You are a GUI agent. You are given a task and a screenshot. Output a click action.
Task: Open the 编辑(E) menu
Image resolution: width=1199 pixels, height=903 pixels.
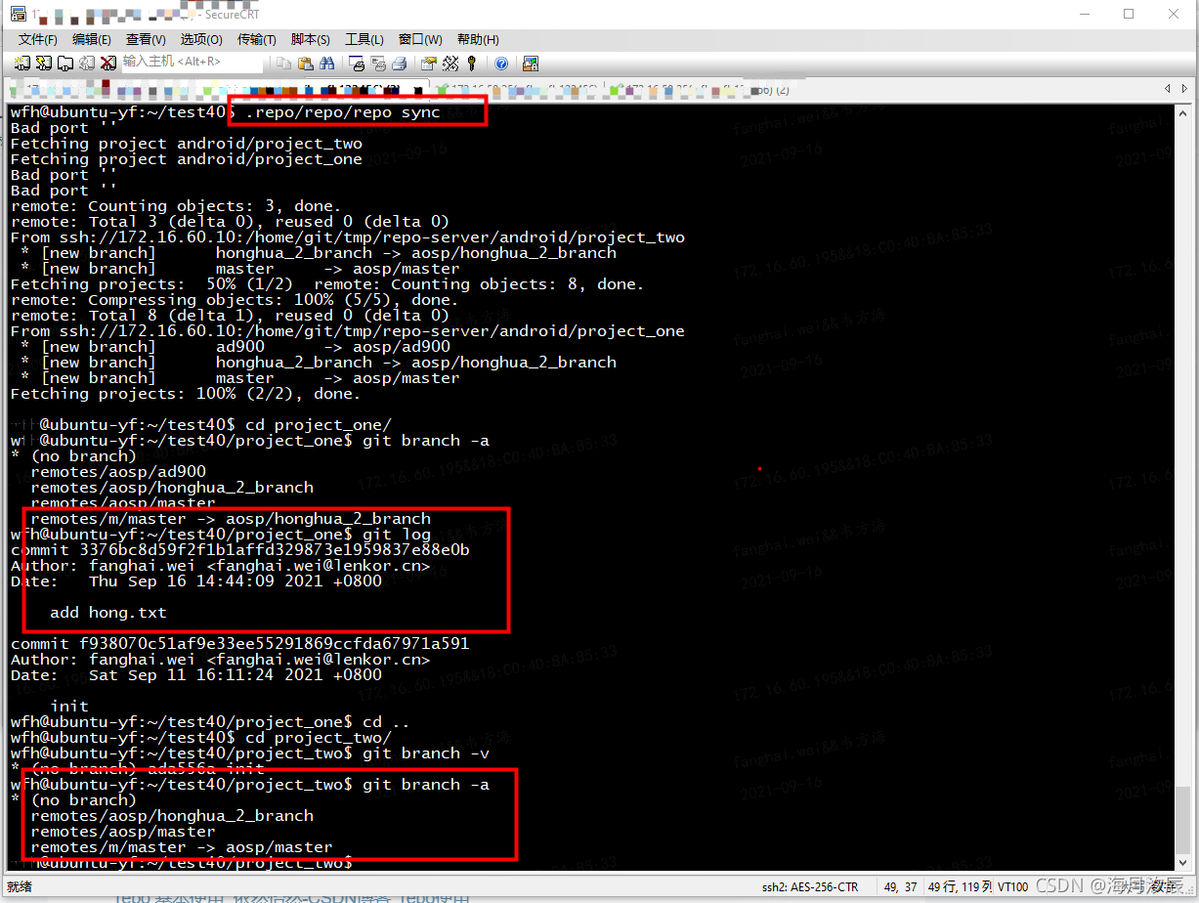[91, 39]
